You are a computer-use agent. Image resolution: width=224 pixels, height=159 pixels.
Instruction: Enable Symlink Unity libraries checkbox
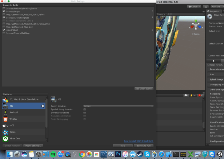(x=85, y=109)
